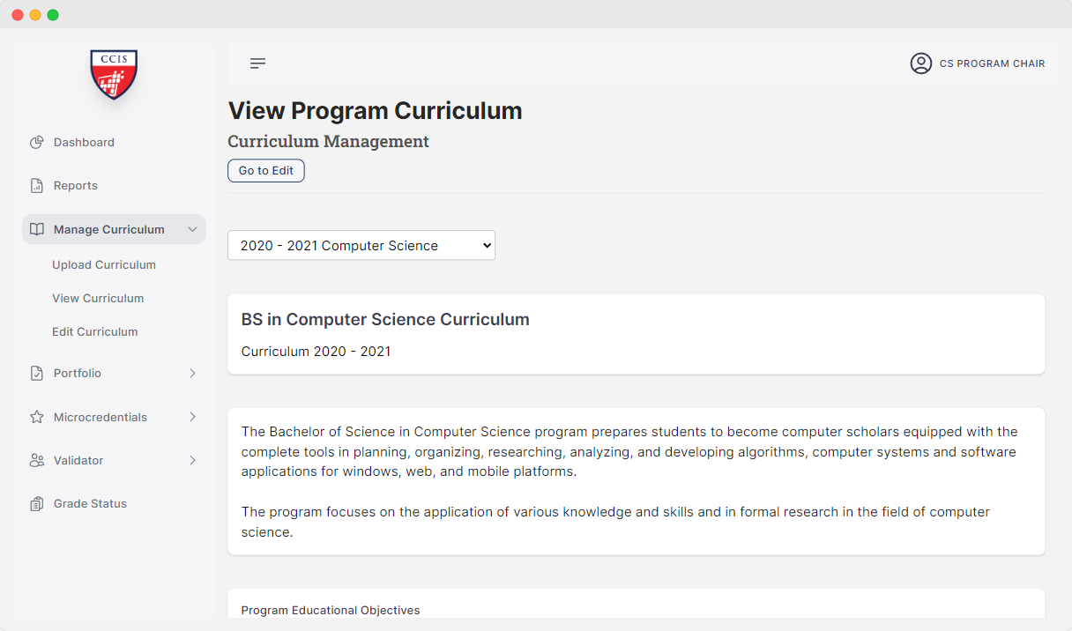This screenshot has width=1072, height=631.
Task: Open the 2020 - 2021 Computer Science dropdown
Action: pos(361,245)
